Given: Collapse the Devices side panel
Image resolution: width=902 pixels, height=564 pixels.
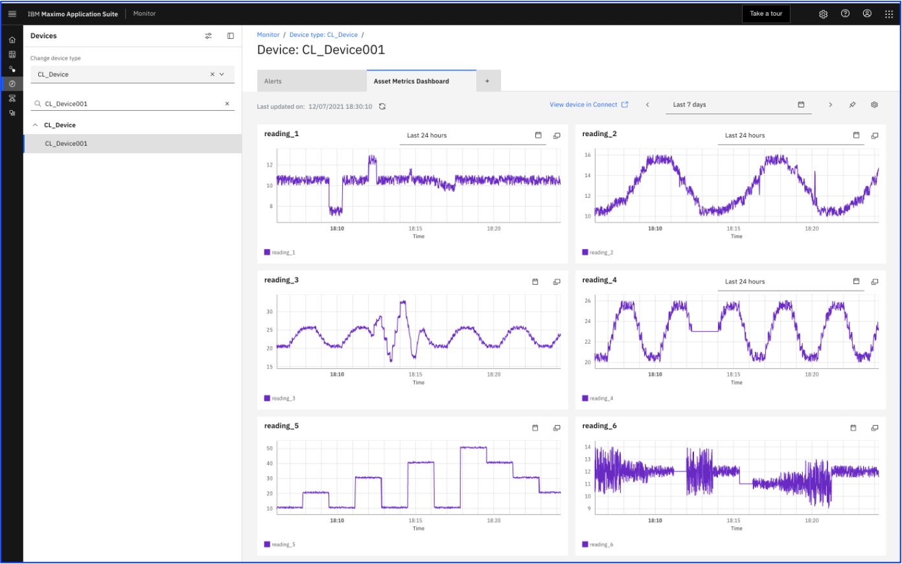Looking at the screenshot, I should click(230, 36).
